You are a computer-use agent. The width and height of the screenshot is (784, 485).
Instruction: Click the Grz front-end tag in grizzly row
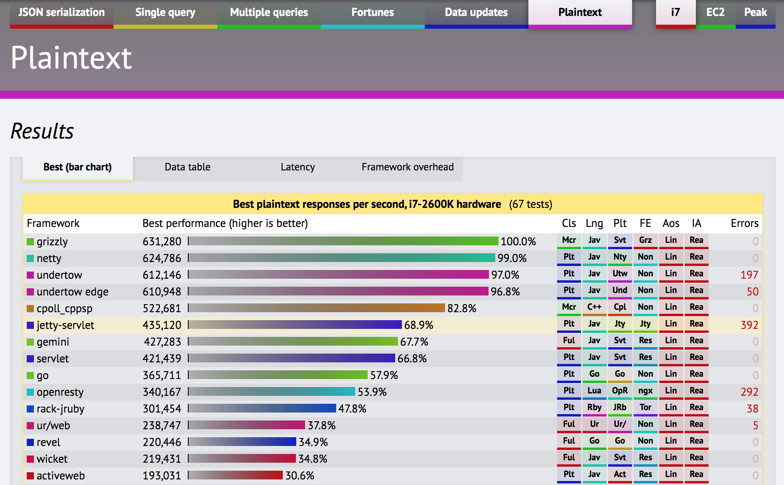645,240
